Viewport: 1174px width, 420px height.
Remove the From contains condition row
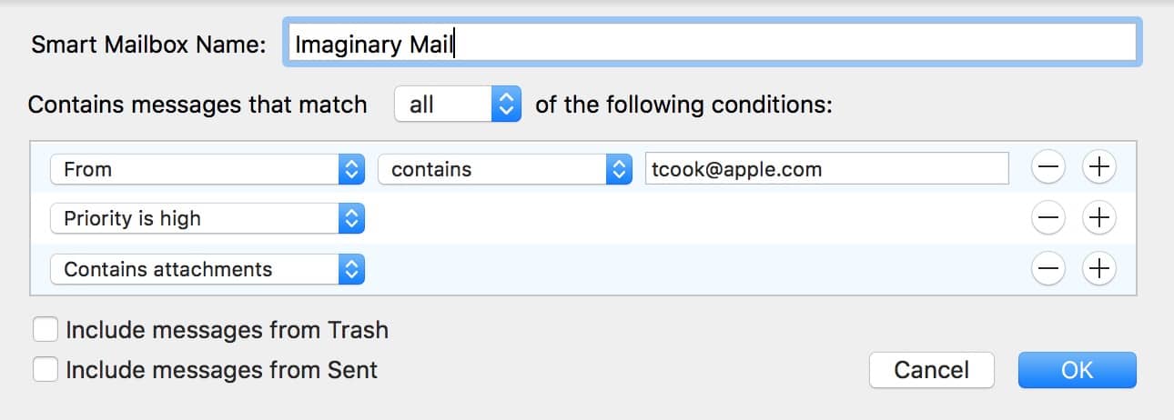pos(1048,167)
